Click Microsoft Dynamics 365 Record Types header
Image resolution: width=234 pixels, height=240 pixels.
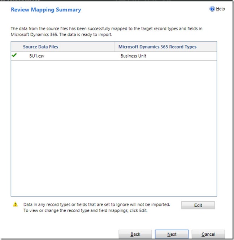pyautogui.click(x=157, y=47)
